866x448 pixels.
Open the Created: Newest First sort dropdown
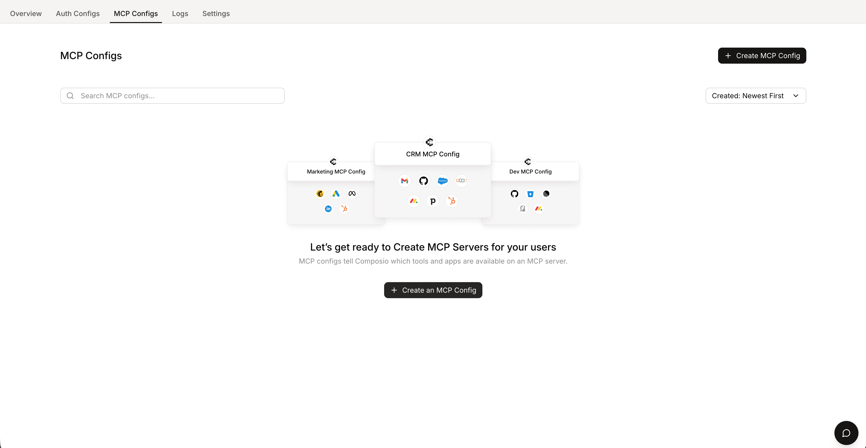coord(755,96)
